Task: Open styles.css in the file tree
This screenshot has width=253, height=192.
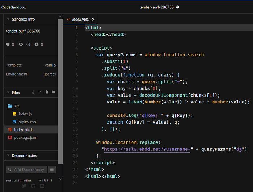Action: point(31,122)
